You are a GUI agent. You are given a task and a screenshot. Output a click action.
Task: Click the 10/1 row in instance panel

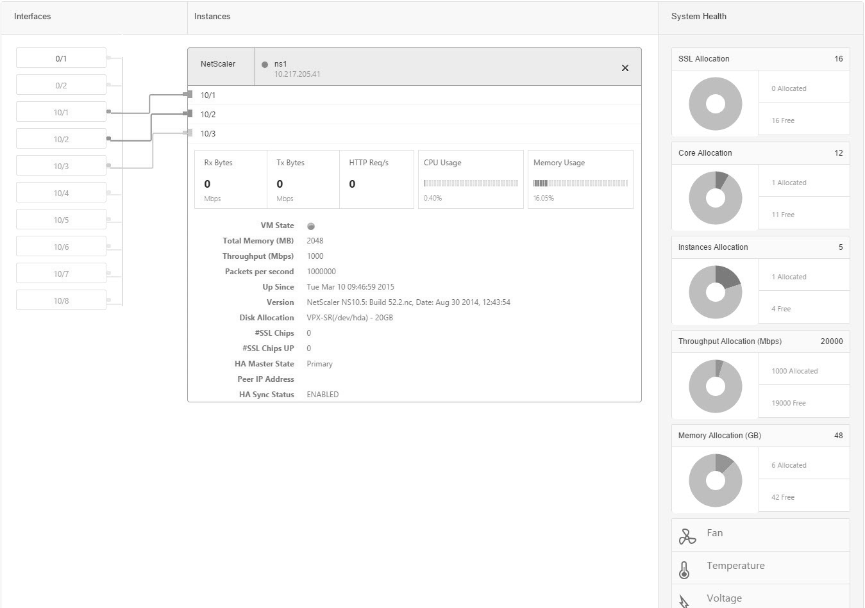click(x=414, y=95)
